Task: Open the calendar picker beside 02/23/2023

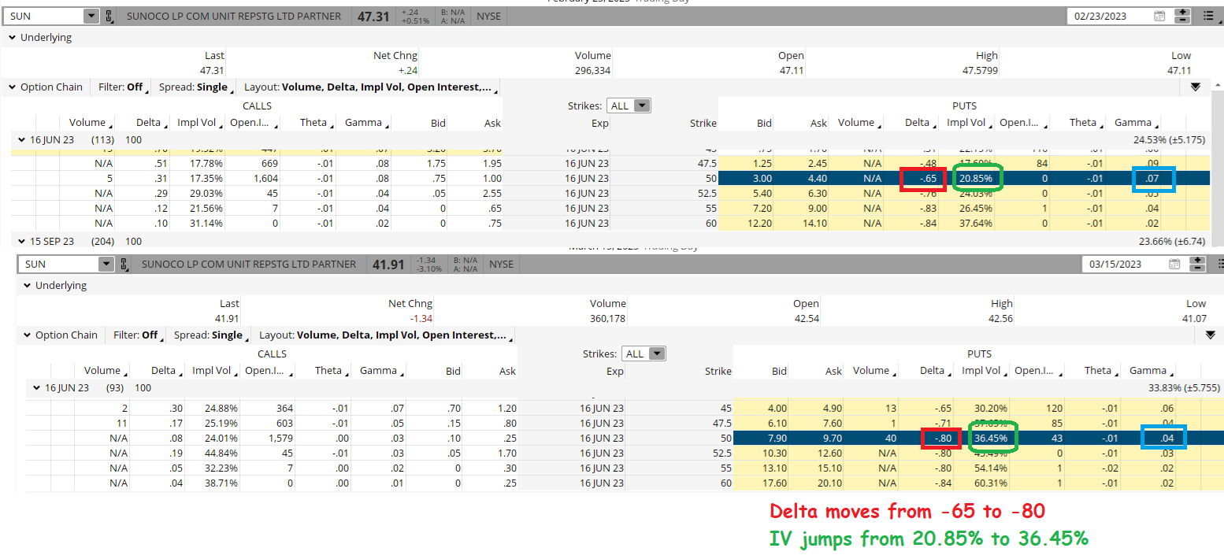Action: tap(1159, 16)
